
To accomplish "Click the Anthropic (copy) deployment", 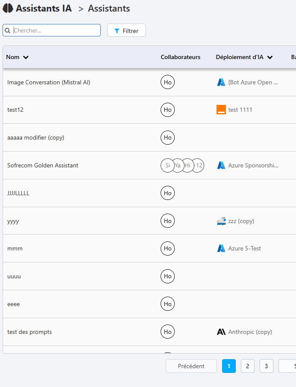I will 250,332.
